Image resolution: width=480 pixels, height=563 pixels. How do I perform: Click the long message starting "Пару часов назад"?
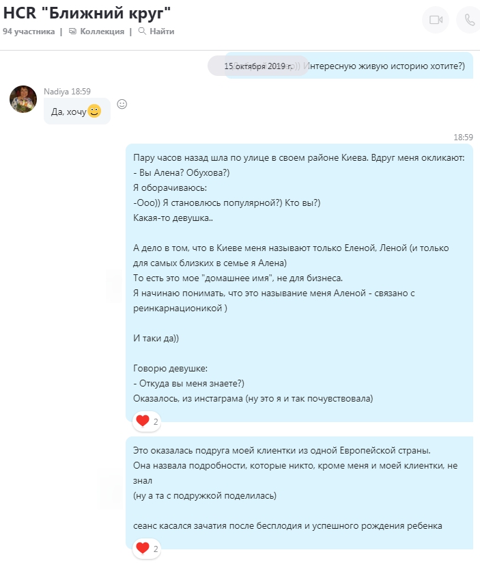click(299, 283)
